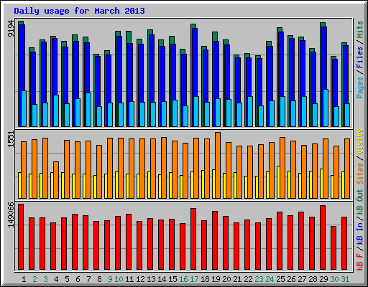
Task: Click the cyan pages bar for day 29
Action: point(326,108)
